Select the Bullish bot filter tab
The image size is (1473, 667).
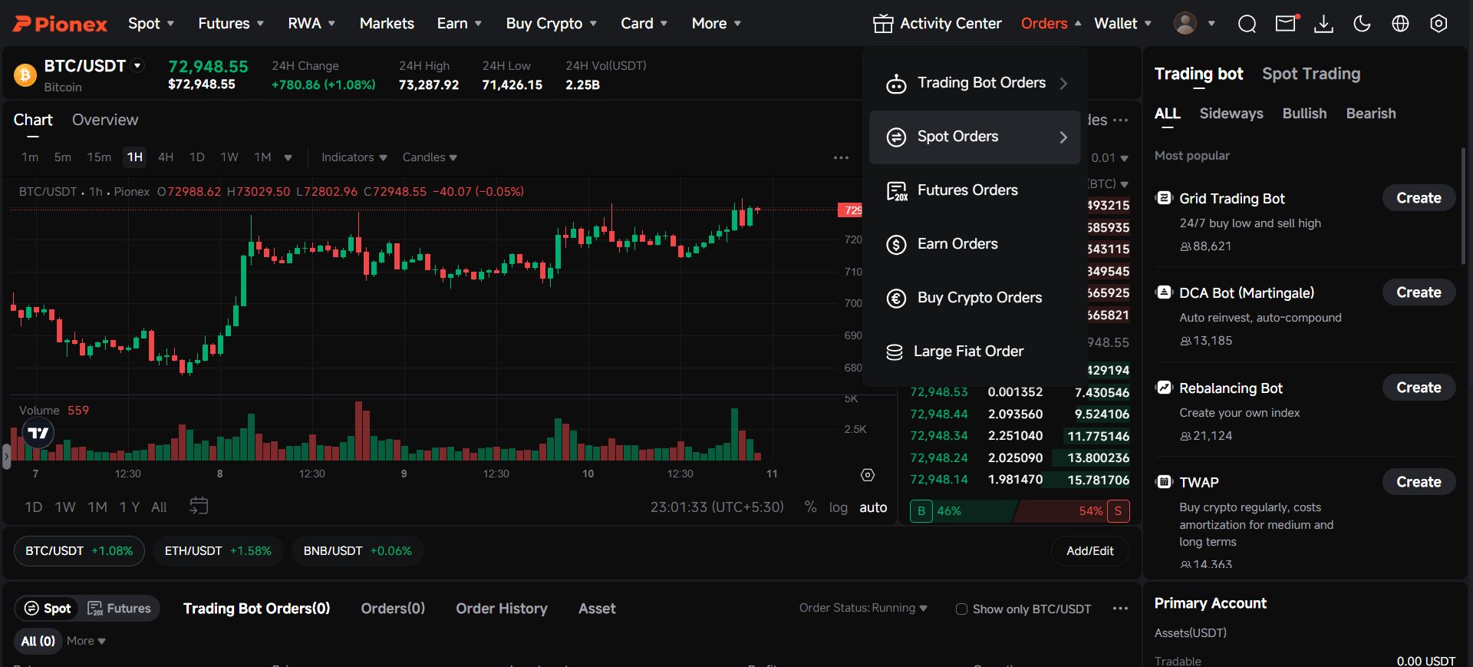(x=1304, y=114)
